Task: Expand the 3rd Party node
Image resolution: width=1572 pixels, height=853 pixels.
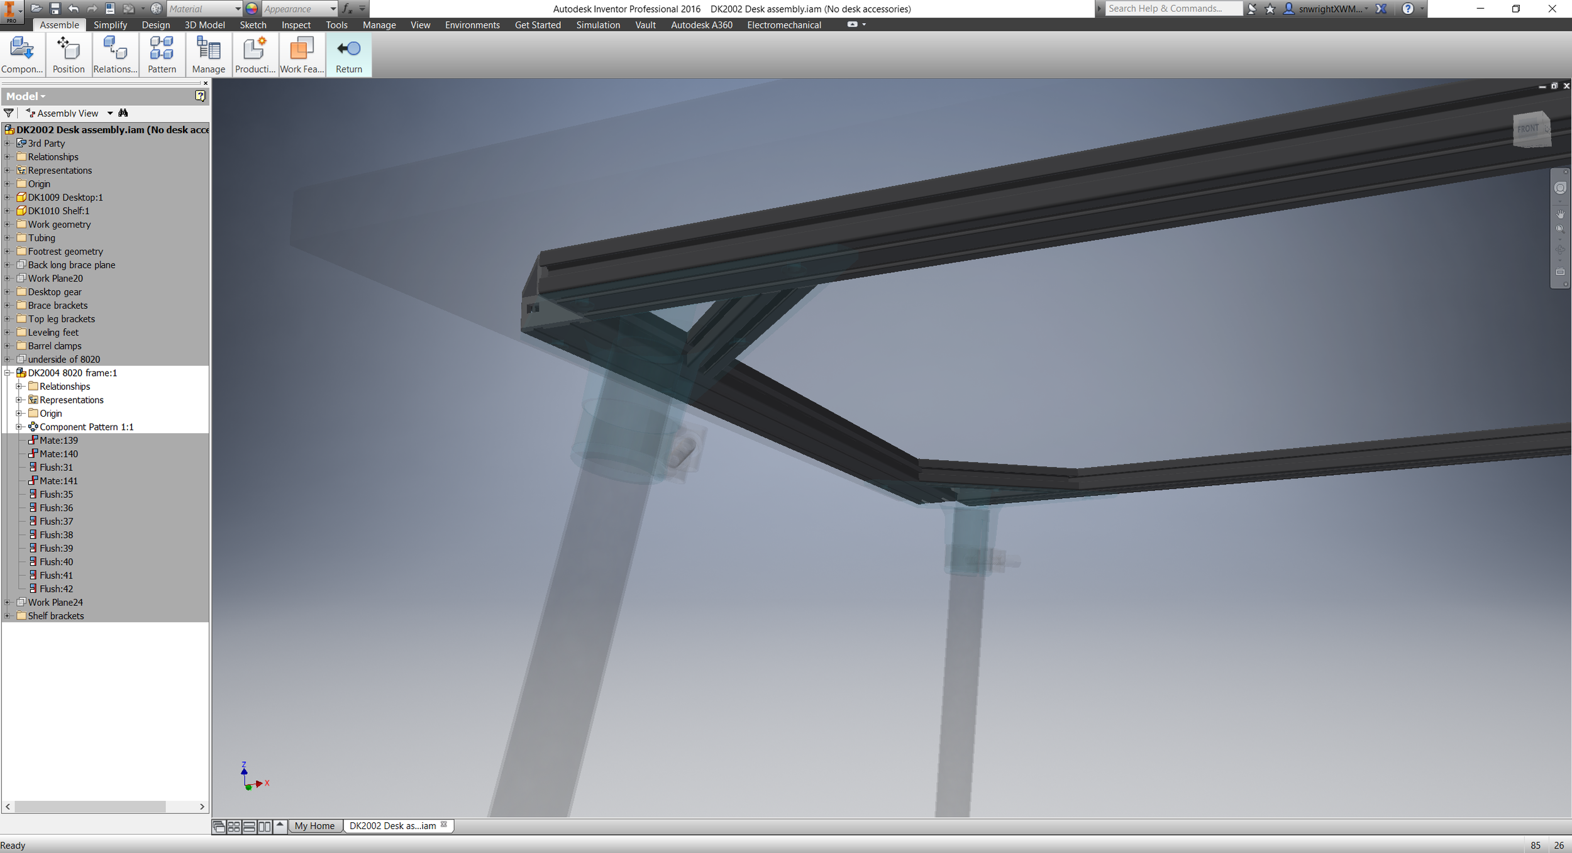Action: [x=8, y=143]
